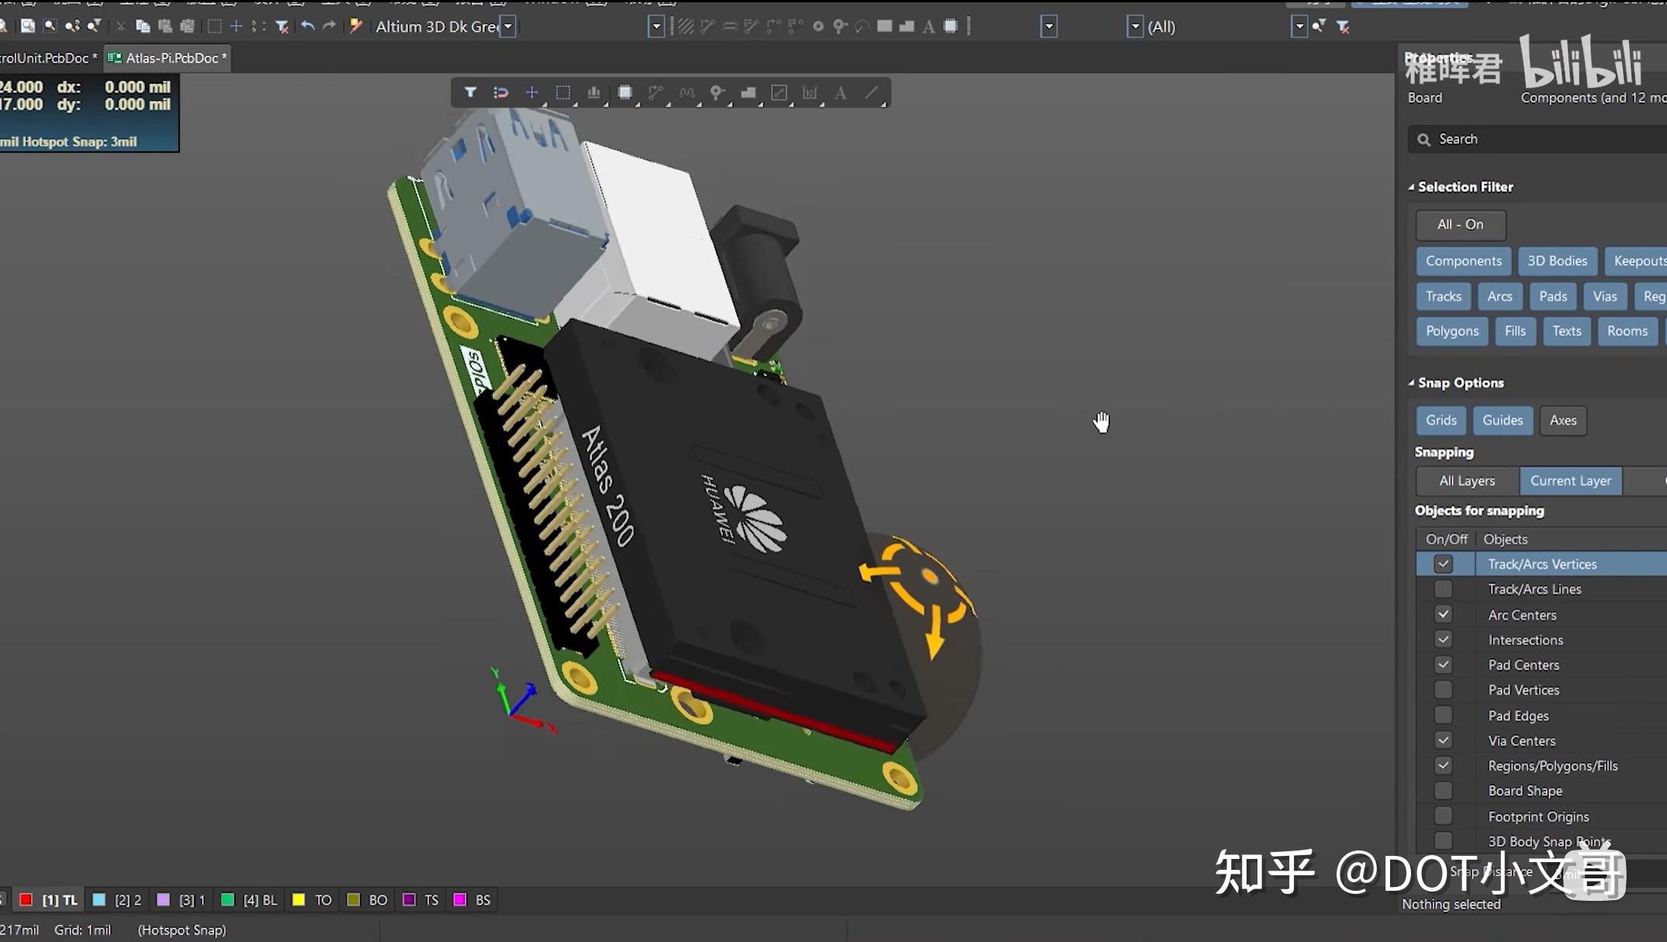Uncheck Intersections snapping checkbox

[x=1443, y=639]
